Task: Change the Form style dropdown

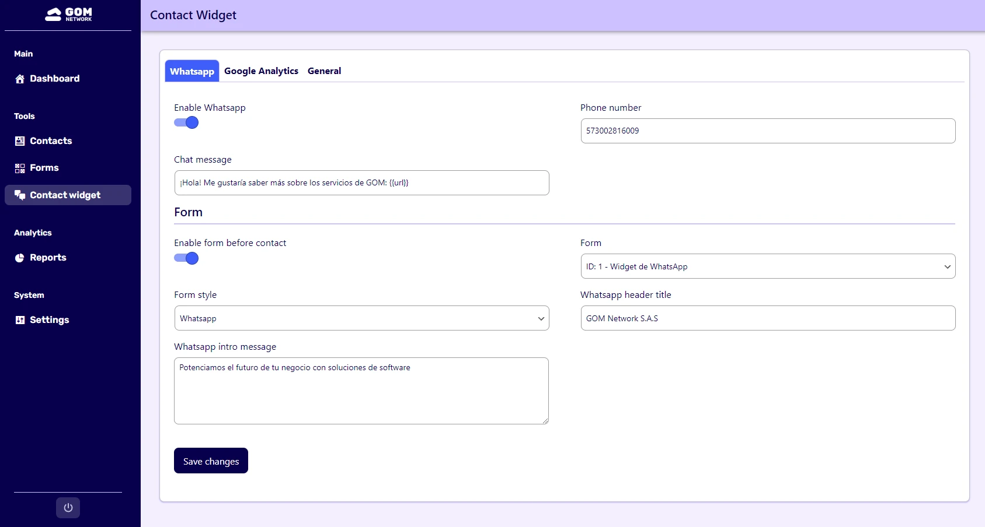Action: coord(361,318)
